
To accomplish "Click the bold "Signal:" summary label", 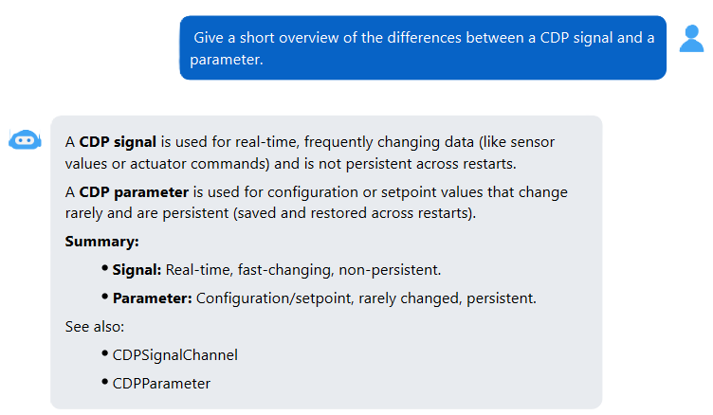I will pos(137,270).
